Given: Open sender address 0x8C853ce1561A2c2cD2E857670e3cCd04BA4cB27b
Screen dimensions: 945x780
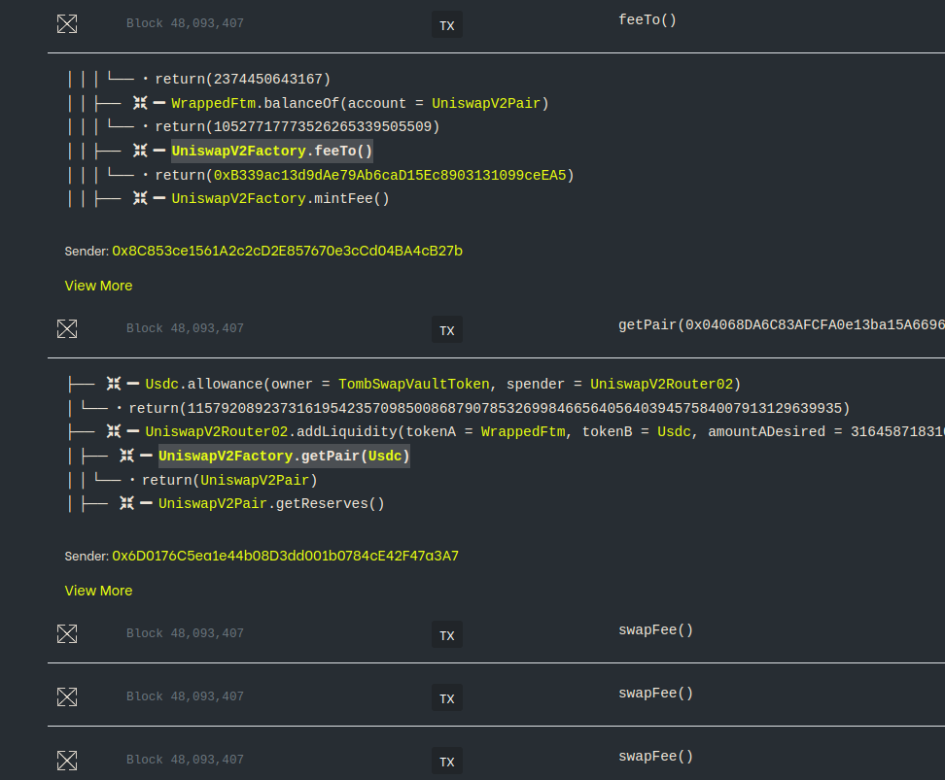Looking at the screenshot, I should pyautogui.click(x=287, y=251).
